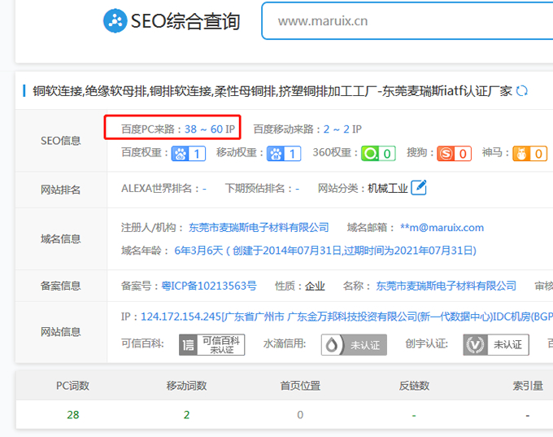Click the 反链数 column header

coord(414,386)
